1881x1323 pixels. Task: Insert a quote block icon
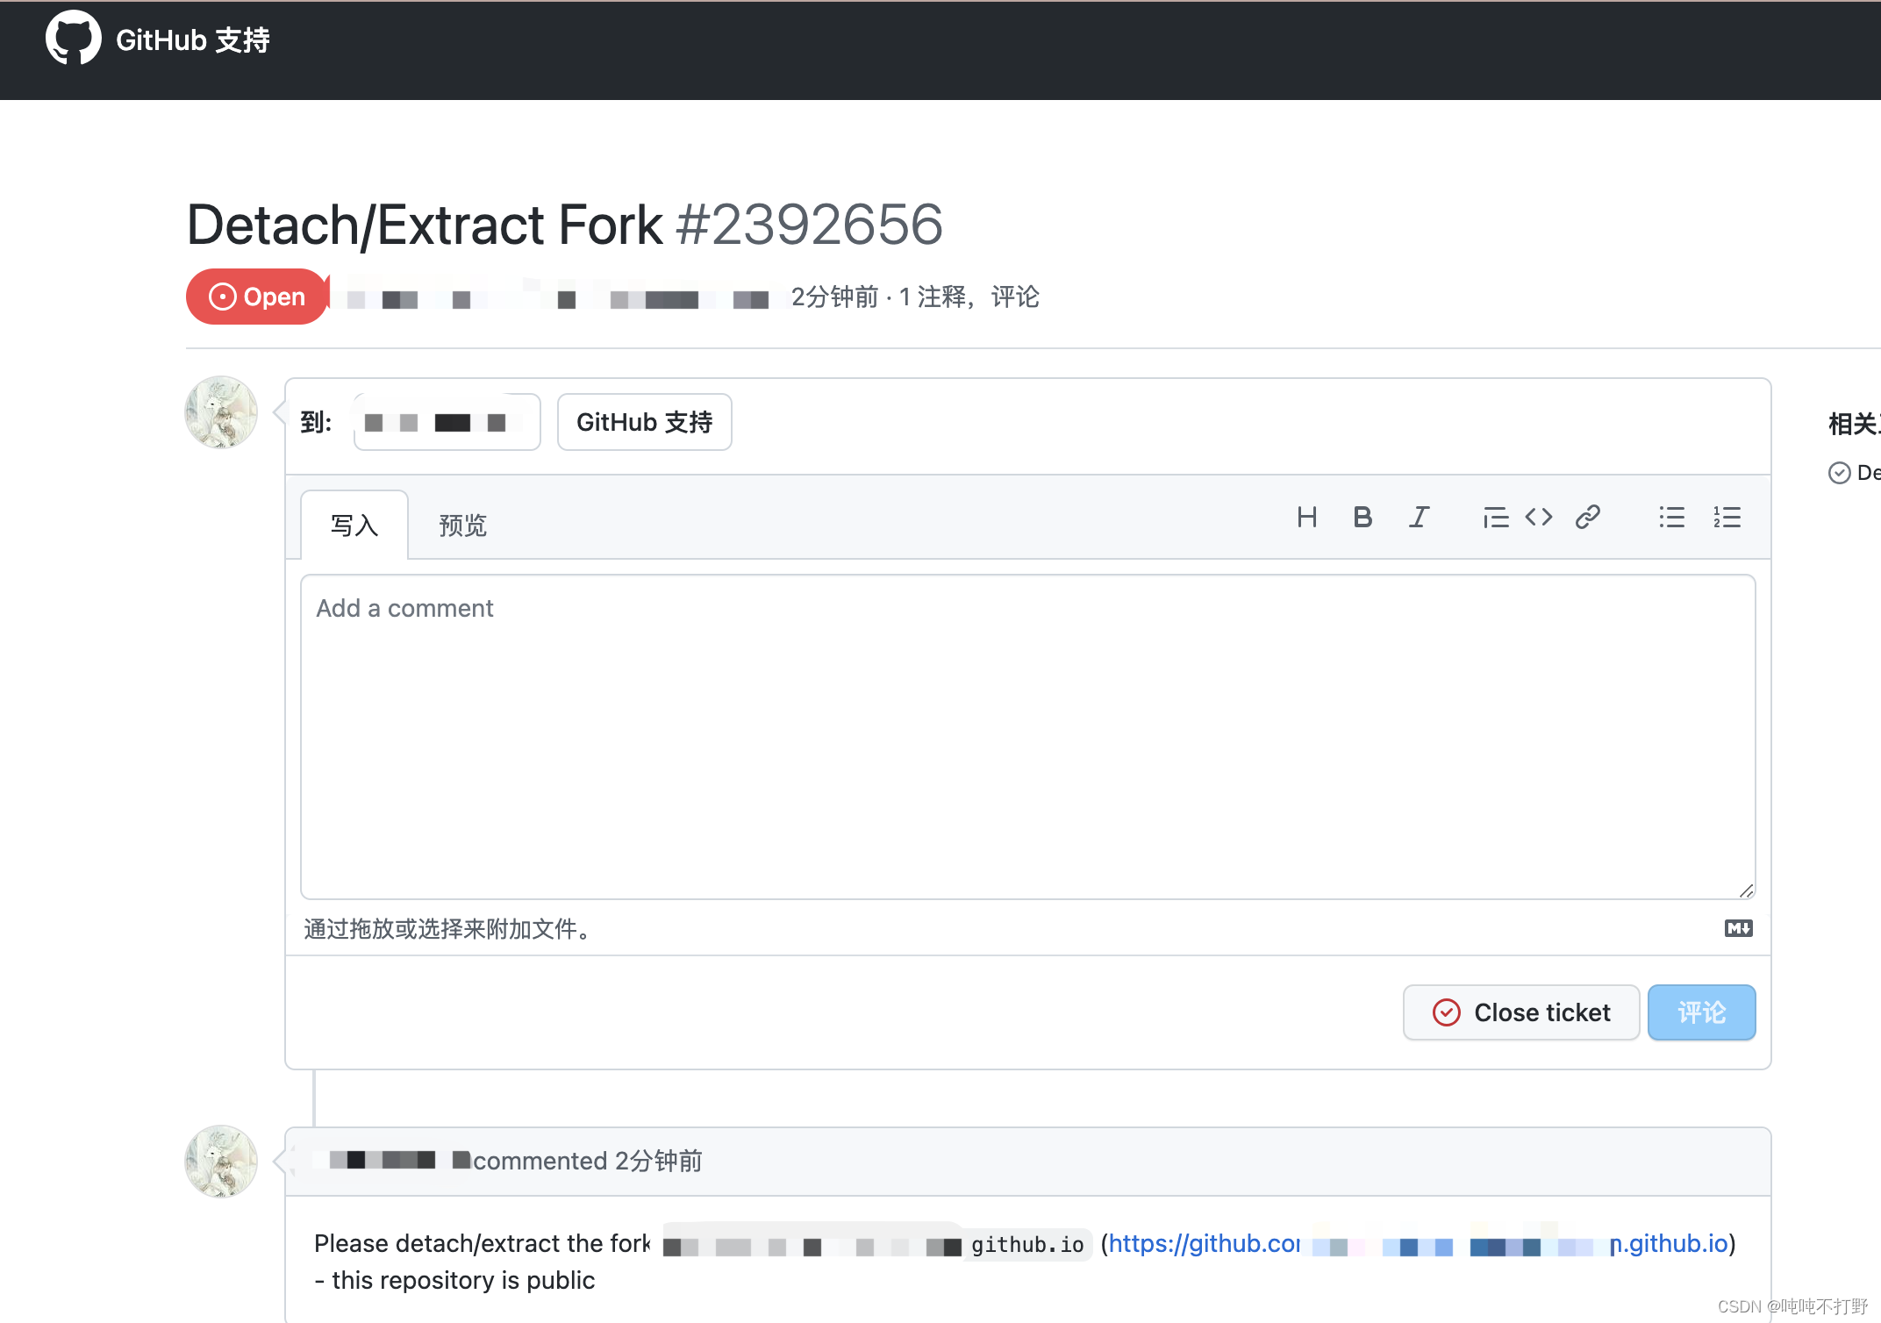pos(1495,518)
